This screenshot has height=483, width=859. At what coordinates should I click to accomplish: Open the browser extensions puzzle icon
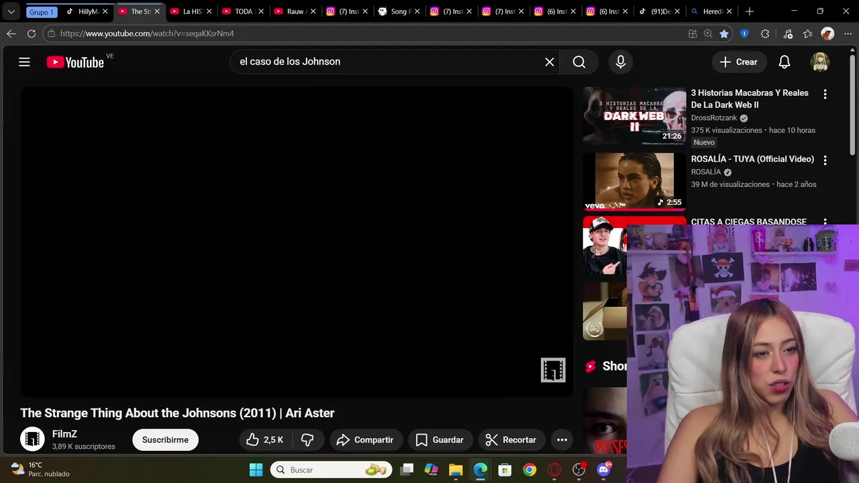click(x=765, y=34)
